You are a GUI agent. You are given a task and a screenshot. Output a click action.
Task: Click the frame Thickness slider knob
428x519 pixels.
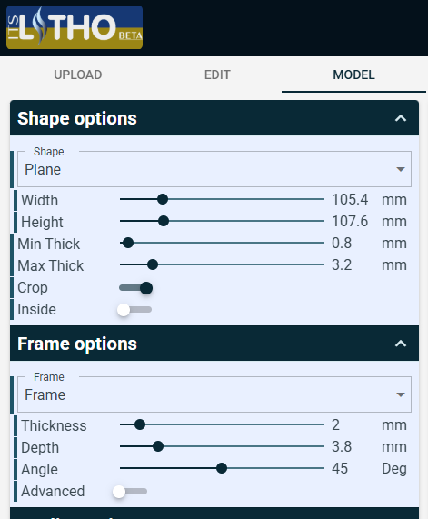click(x=140, y=424)
